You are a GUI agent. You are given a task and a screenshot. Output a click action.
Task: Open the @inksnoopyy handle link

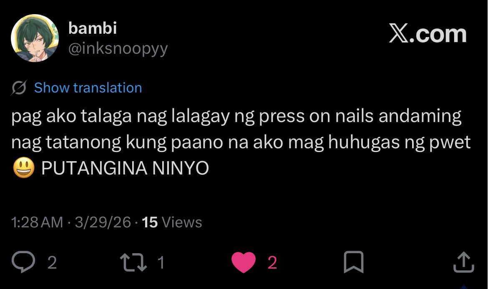[x=118, y=49]
